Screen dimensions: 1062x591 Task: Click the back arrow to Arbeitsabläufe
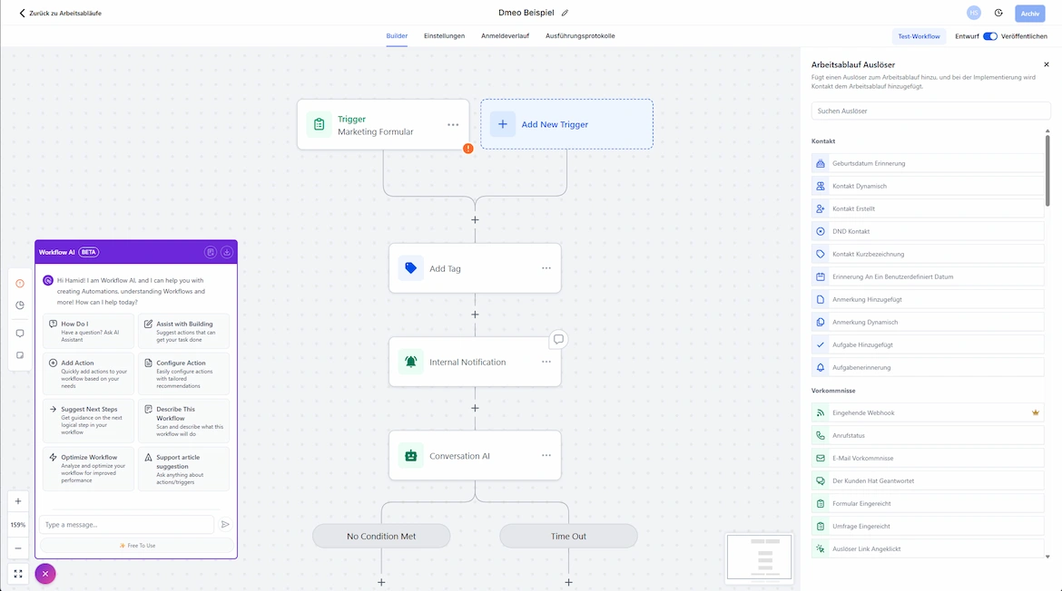(x=22, y=13)
